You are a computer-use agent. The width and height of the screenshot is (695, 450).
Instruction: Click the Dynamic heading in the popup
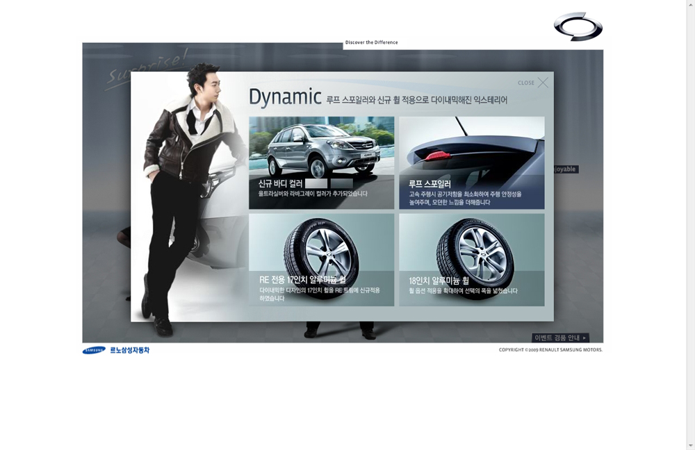click(285, 97)
